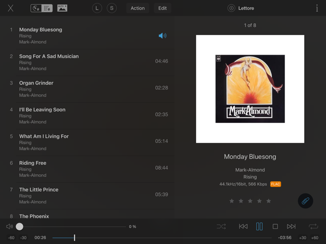Click the 1 of 8 track counter
The image size is (326, 244).
coord(250,25)
